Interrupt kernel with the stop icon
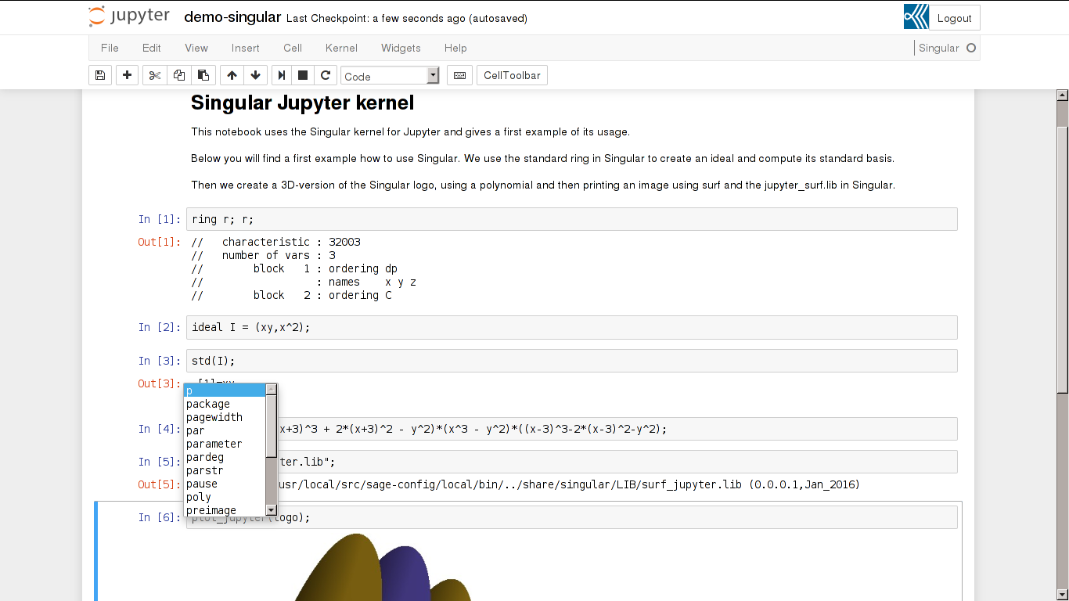The image size is (1069, 601). pyautogui.click(x=303, y=75)
